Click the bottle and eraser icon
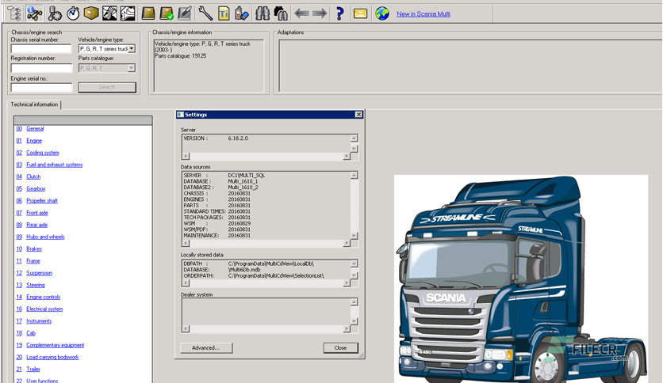 pos(241,13)
